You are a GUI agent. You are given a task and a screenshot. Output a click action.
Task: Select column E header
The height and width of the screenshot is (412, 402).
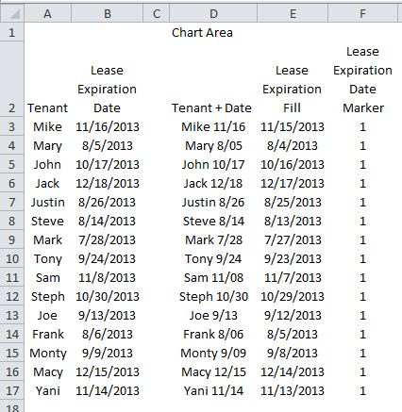click(x=293, y=13)
